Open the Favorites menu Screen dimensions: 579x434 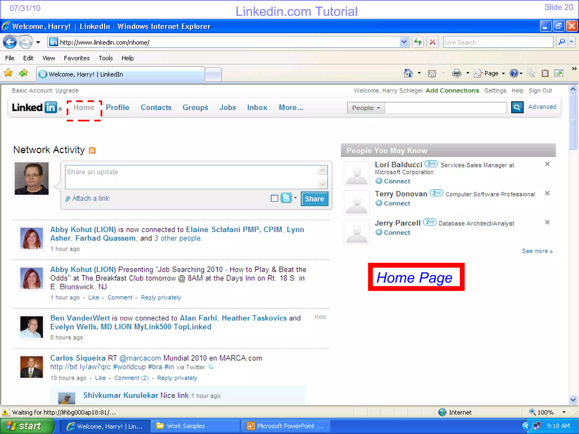tap(77, 58)
